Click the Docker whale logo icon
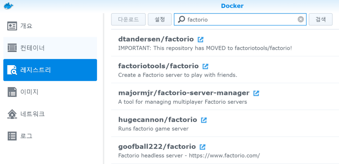The height and width of the screenshot is (164, 339). tap(8, 6)
